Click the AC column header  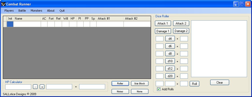click(44, 19)
